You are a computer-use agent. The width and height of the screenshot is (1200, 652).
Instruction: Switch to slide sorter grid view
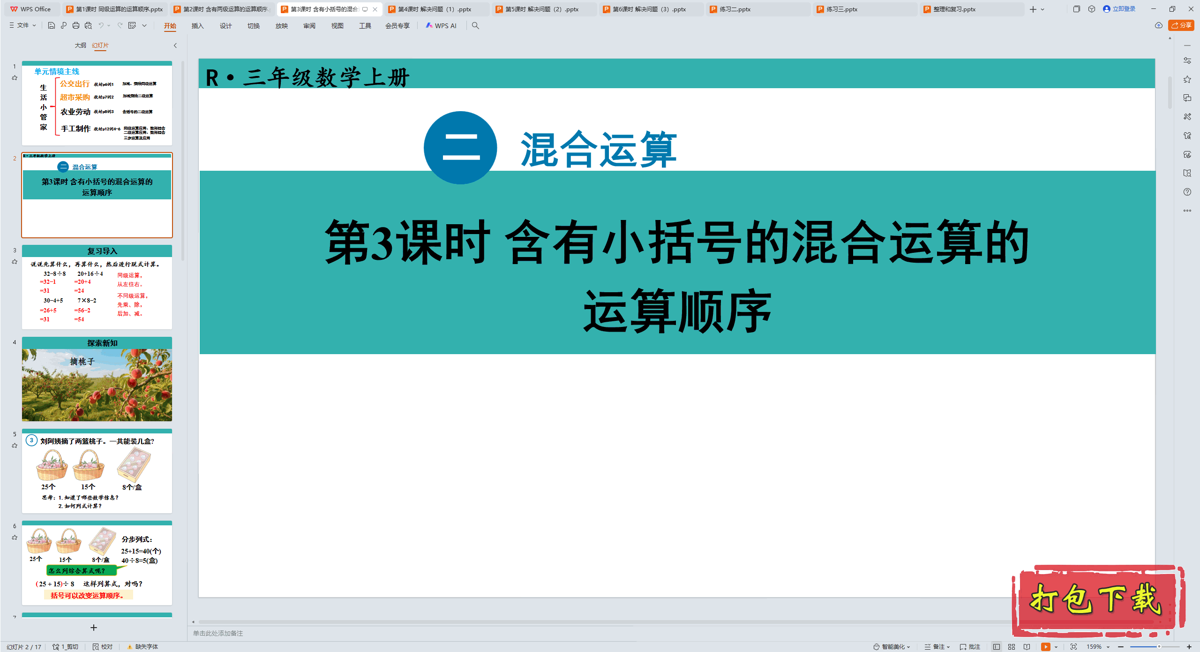tap(1012, 646)
